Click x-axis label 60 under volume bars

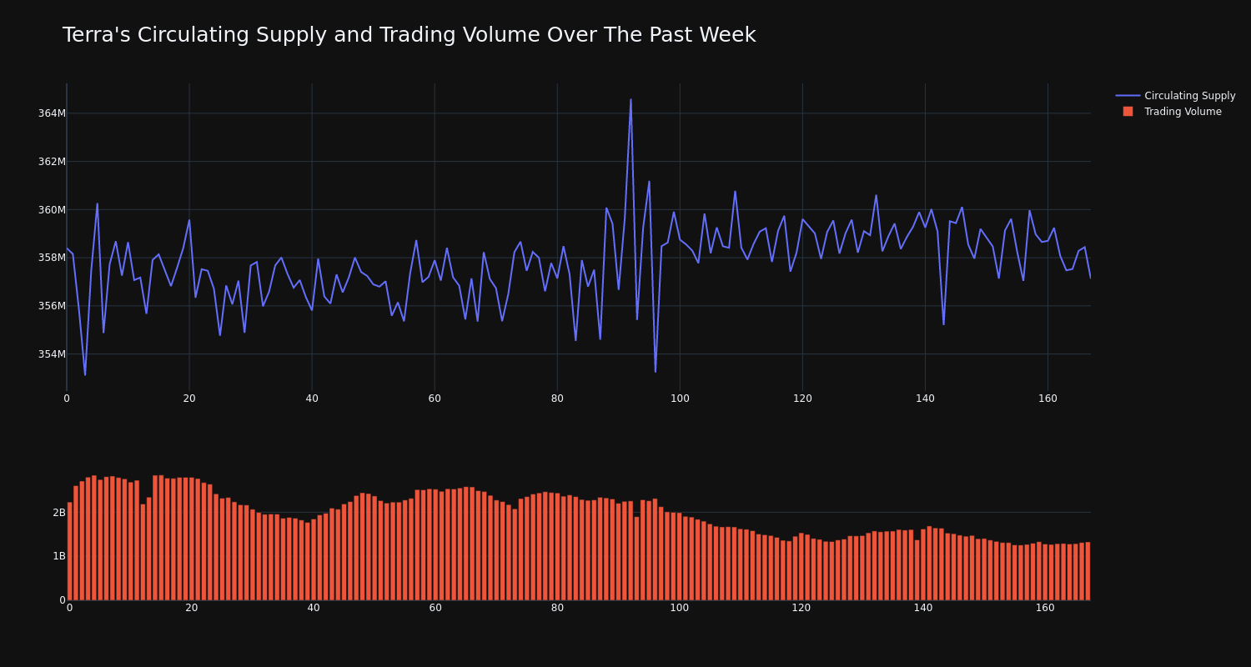pos(435,608)
